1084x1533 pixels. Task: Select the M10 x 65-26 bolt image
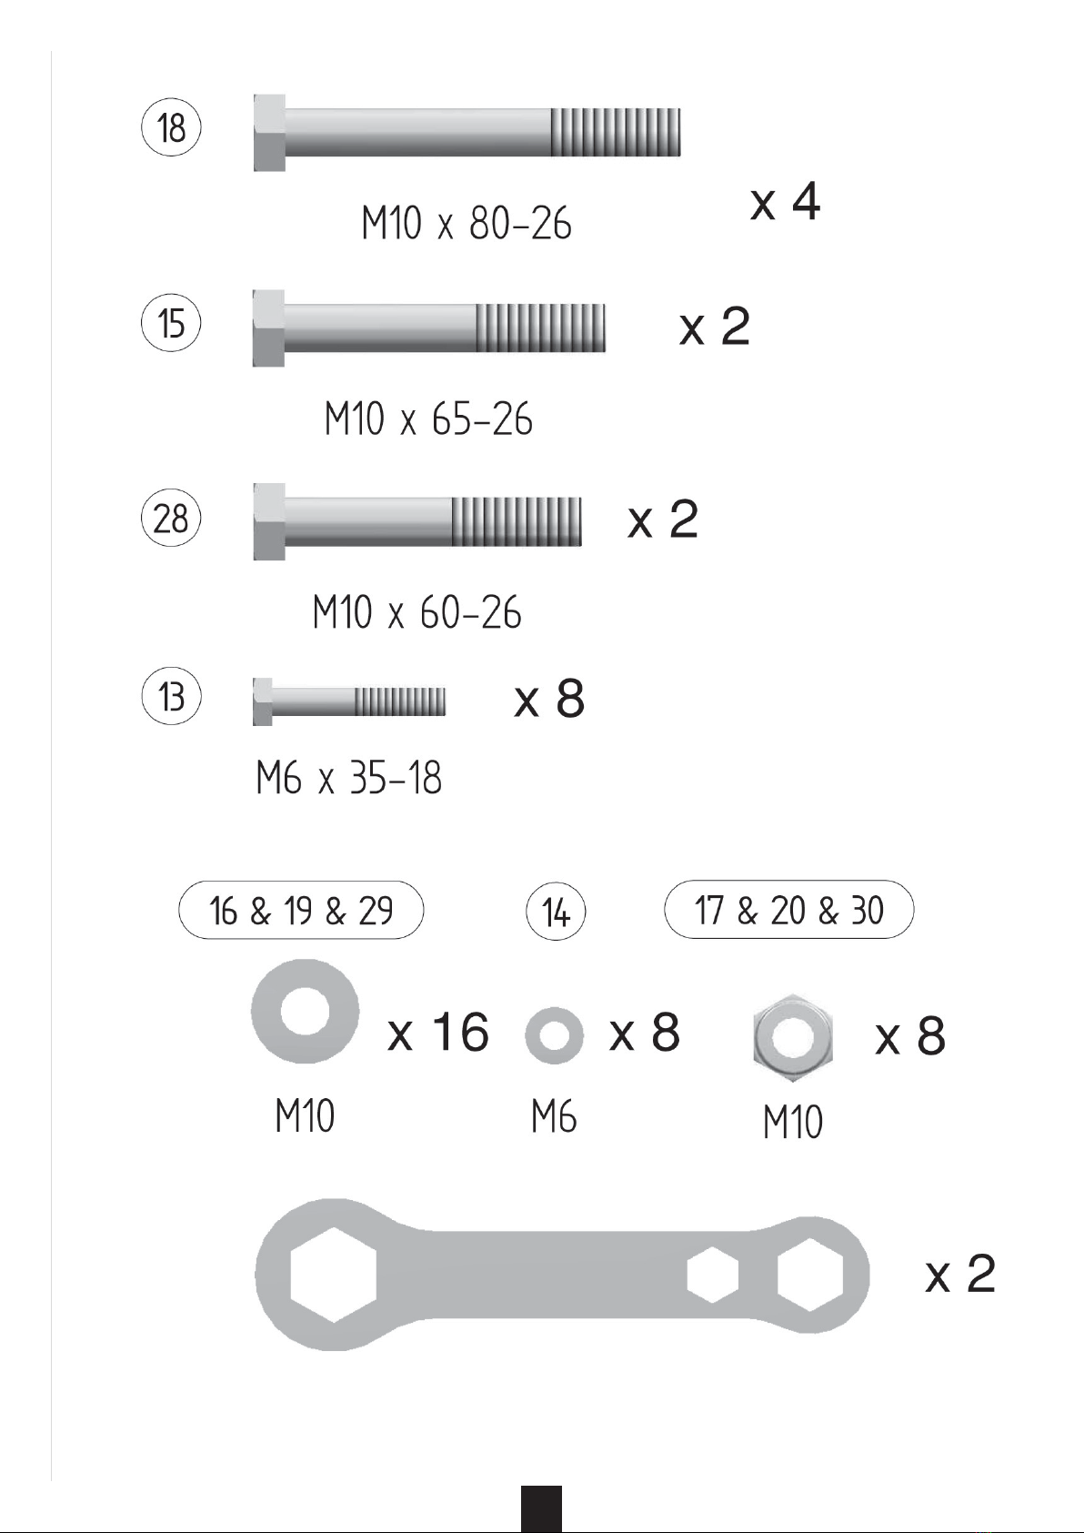tap(428, 328)
